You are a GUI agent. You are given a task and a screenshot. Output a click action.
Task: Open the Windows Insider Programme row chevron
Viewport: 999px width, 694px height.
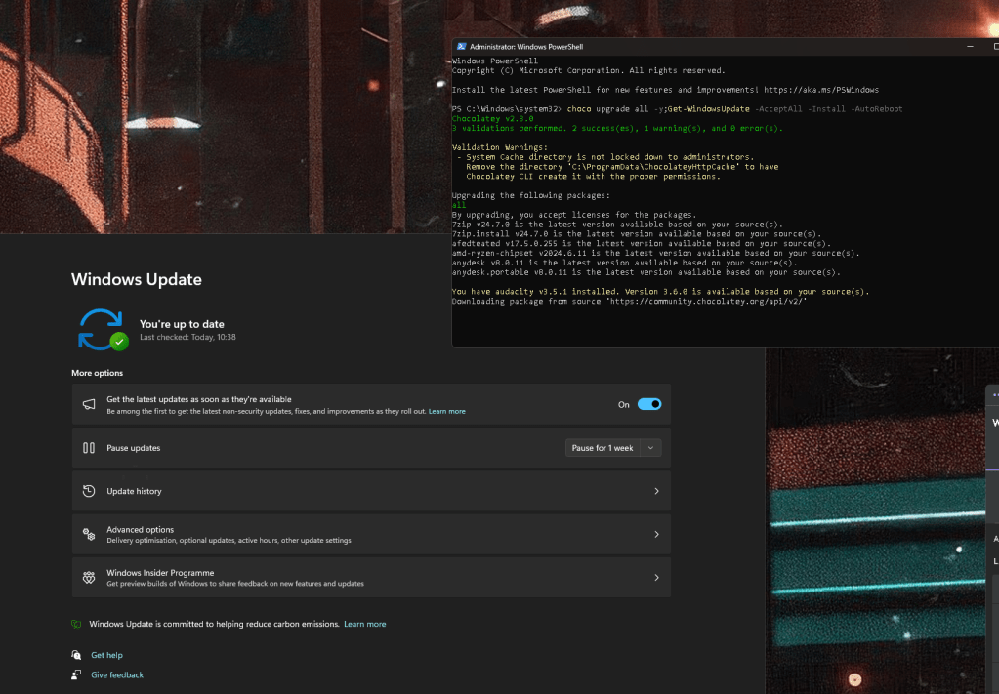pyautogui.click(x=656, y=578)
